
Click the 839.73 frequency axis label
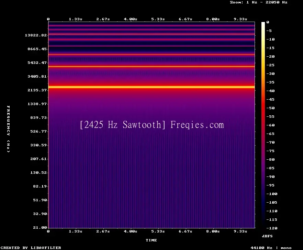click(38, 117)
